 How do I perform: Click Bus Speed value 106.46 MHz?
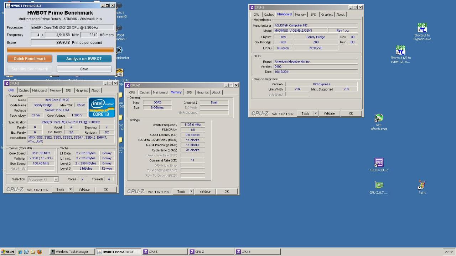click(x=41, y=163)
